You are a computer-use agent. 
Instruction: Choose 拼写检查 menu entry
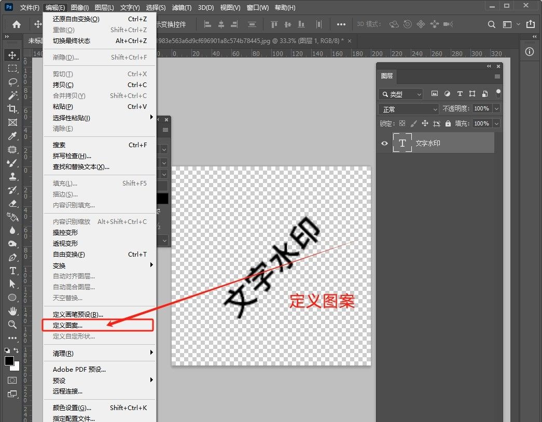[100, 156]
